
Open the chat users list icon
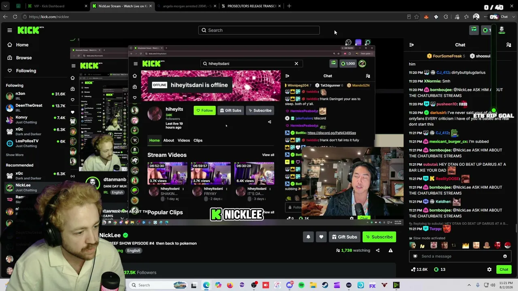tap(509, 45)
